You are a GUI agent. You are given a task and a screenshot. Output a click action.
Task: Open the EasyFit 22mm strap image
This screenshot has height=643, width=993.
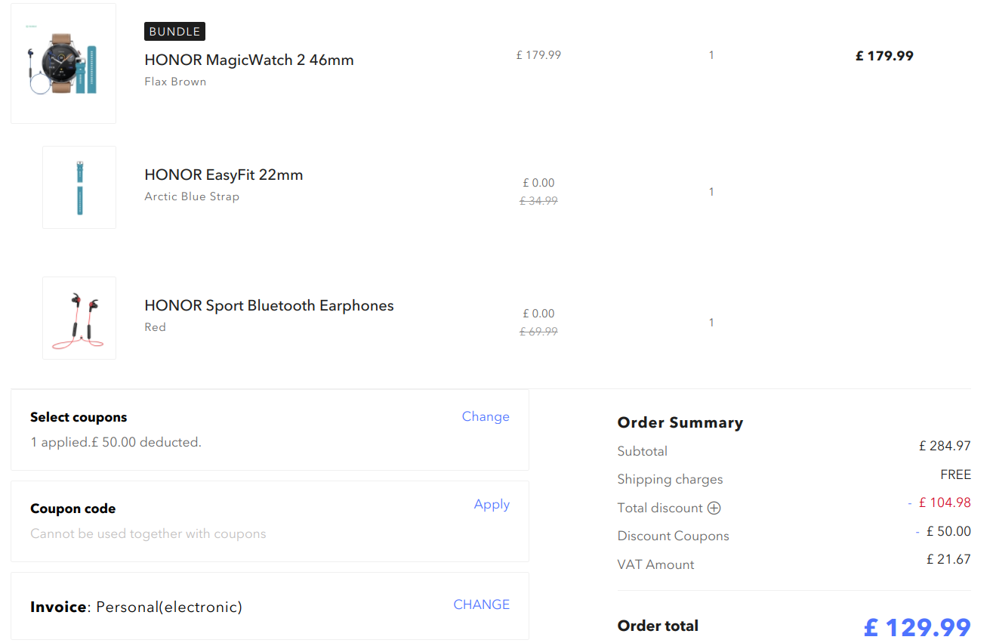click(x=79, y=187)
